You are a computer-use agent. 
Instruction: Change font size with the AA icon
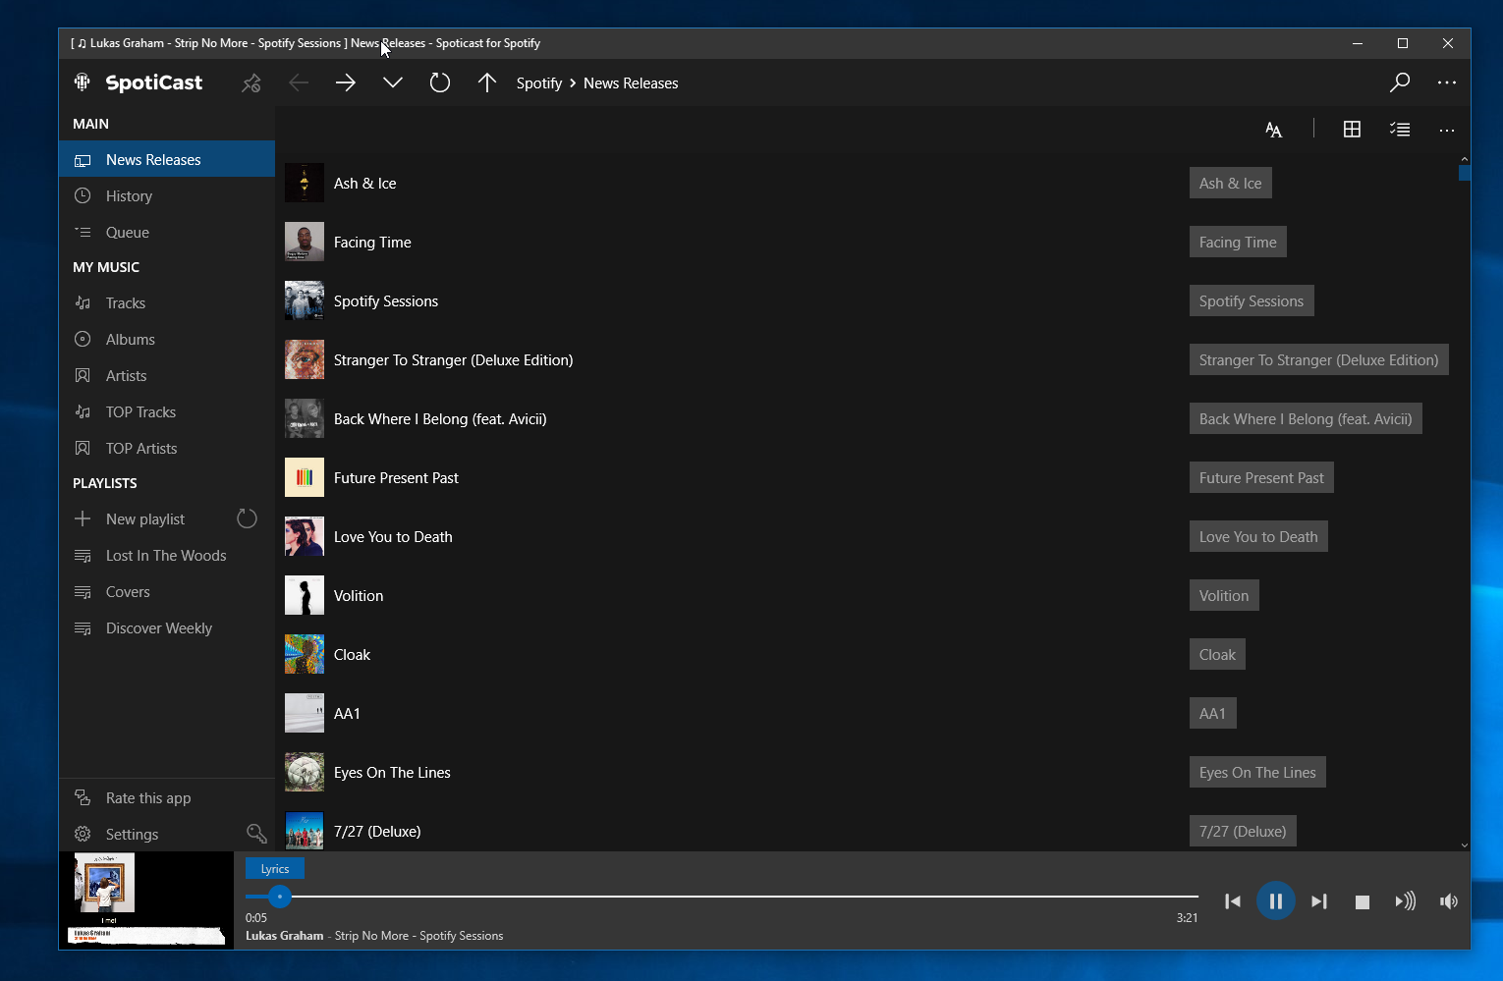click(x=1274, y=130)
